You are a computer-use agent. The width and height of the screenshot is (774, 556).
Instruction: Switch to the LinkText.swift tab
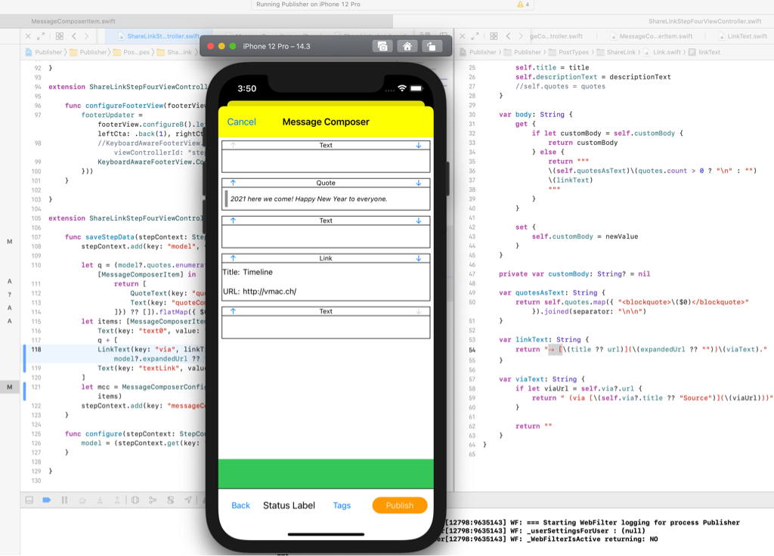745,34
